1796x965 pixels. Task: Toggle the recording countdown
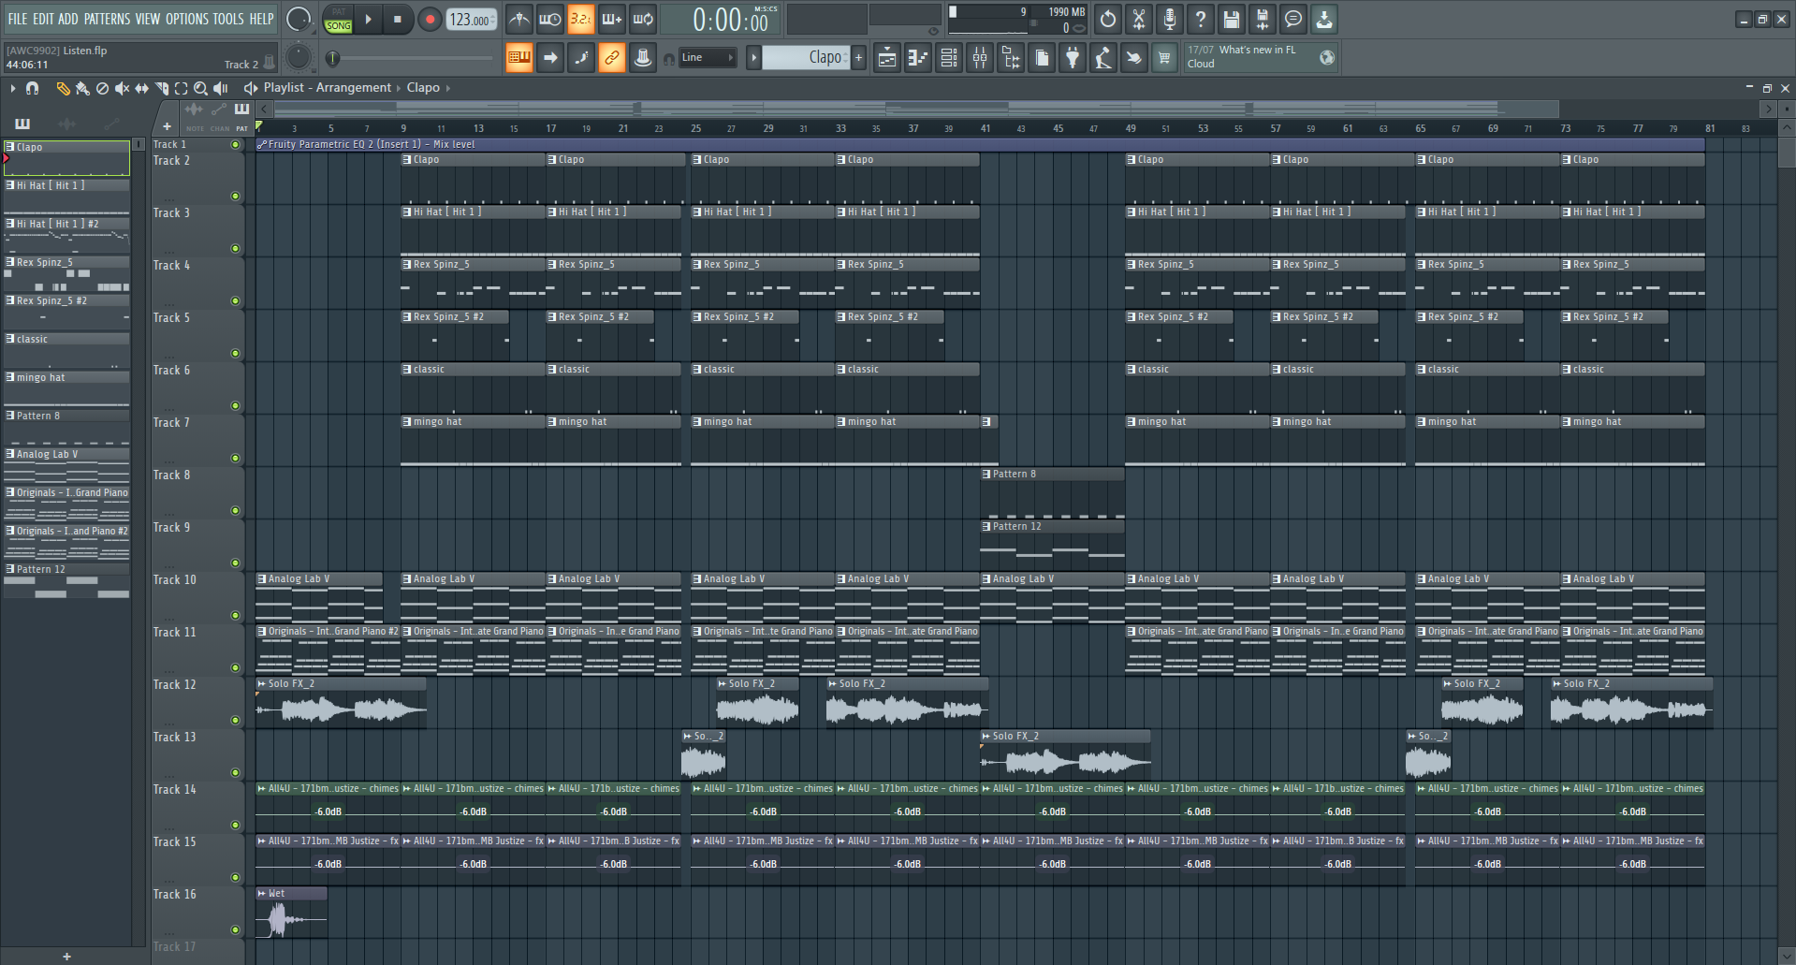[x=581, y=19]
